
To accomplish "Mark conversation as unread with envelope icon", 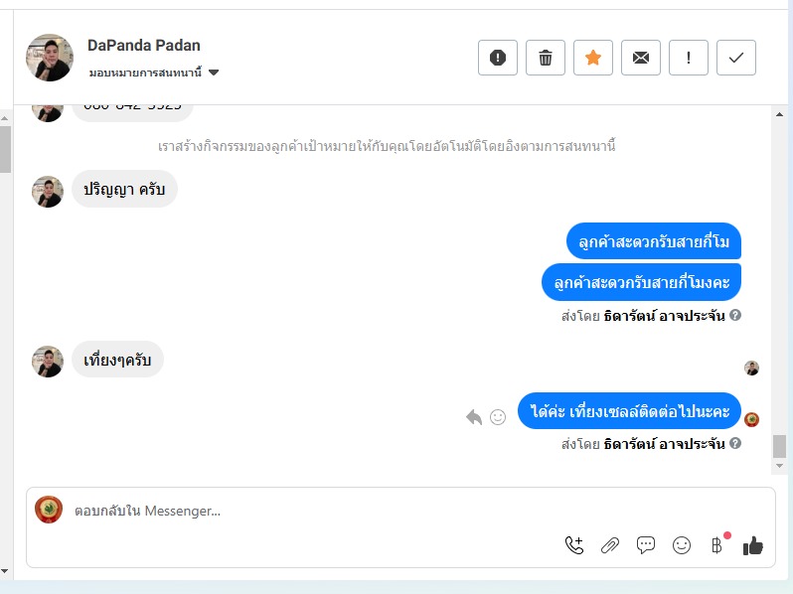I will [641, 58].
